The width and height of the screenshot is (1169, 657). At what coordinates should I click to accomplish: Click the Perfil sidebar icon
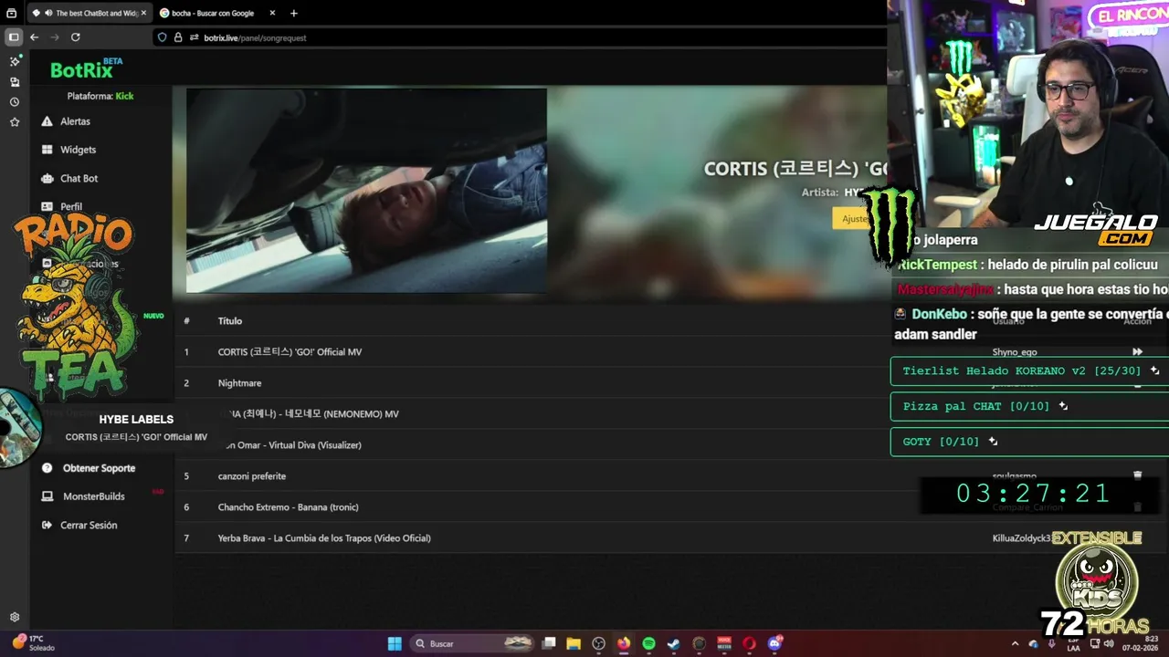point(47,206)
